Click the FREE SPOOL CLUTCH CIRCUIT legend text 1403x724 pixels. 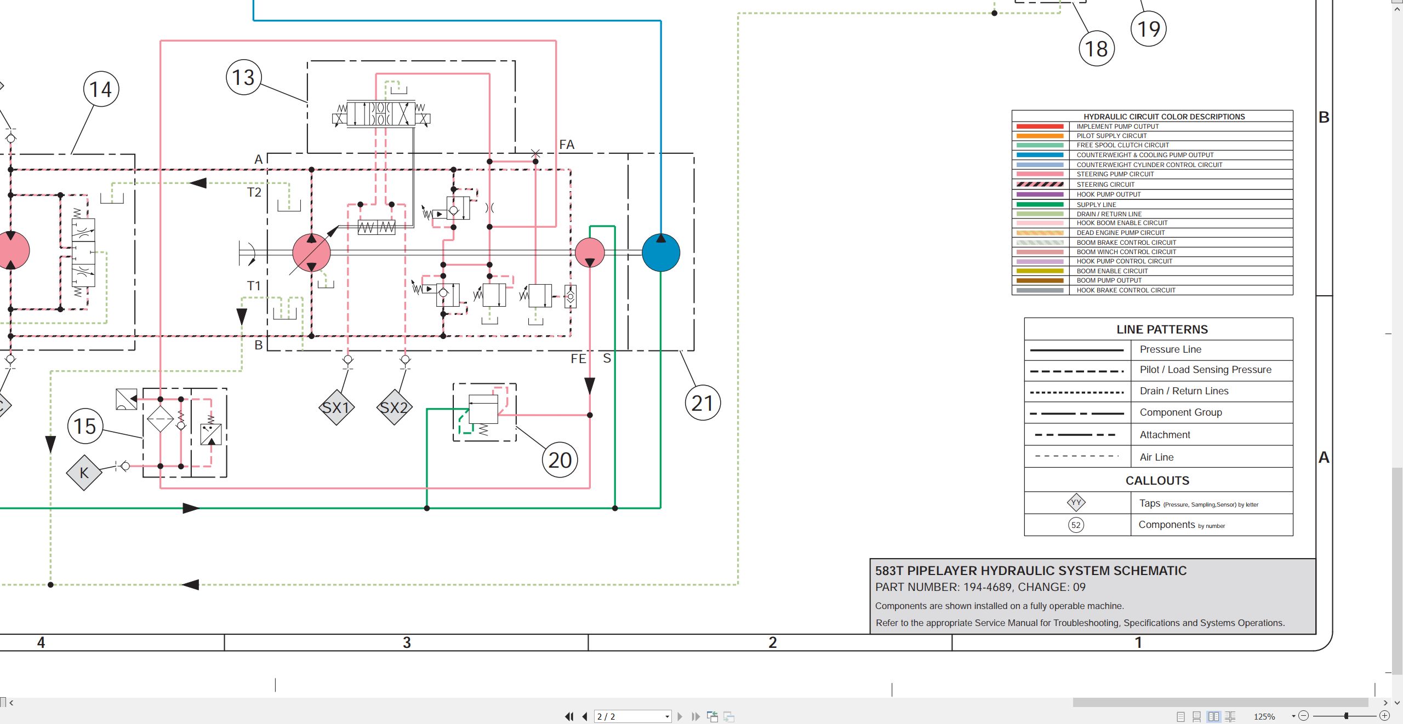1122,145
